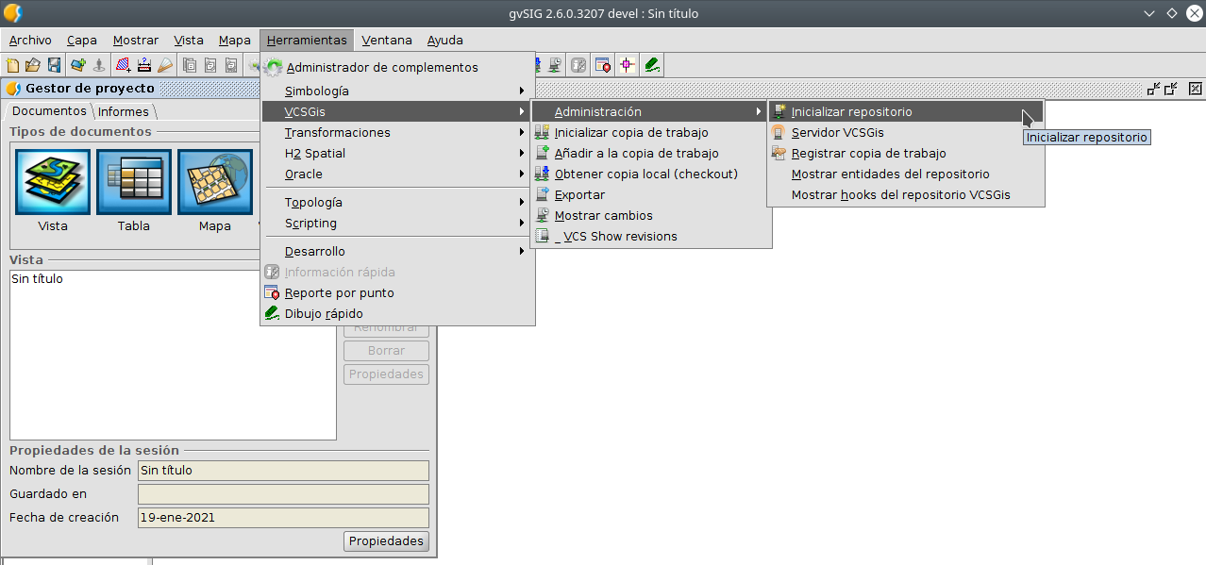Select the Vista document type icon
Screen dimensions: 1206x565
[53, 182]
